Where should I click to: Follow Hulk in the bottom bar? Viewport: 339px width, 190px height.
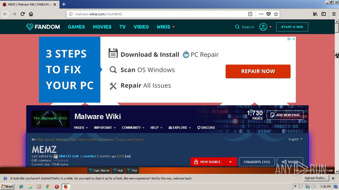[x=119, y=170]
